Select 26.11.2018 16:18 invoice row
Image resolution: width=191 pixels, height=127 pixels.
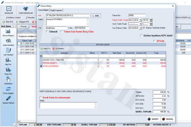pos(27,43)
